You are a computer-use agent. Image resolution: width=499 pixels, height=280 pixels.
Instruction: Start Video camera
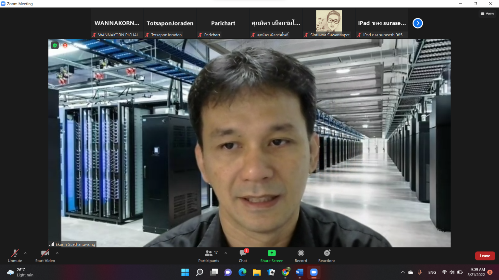[x=45, y=255]
